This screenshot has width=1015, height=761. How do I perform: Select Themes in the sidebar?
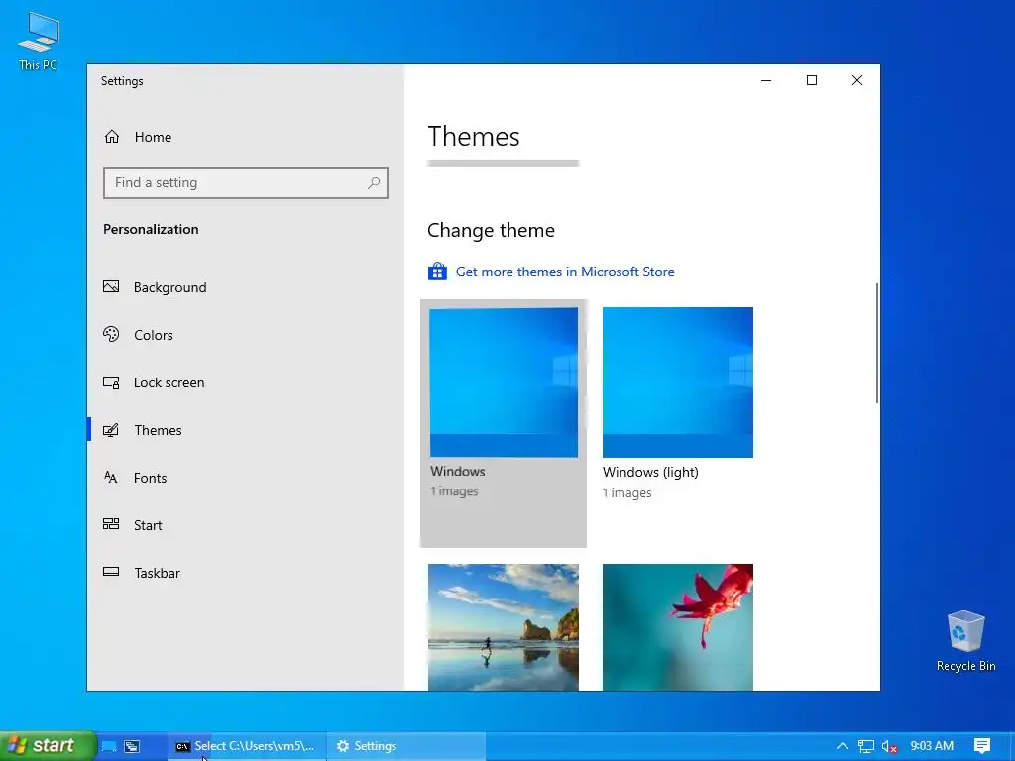pos(246,430)
